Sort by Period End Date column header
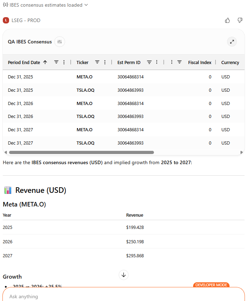Viewport: 247px width, 301px height. point(24,62)
